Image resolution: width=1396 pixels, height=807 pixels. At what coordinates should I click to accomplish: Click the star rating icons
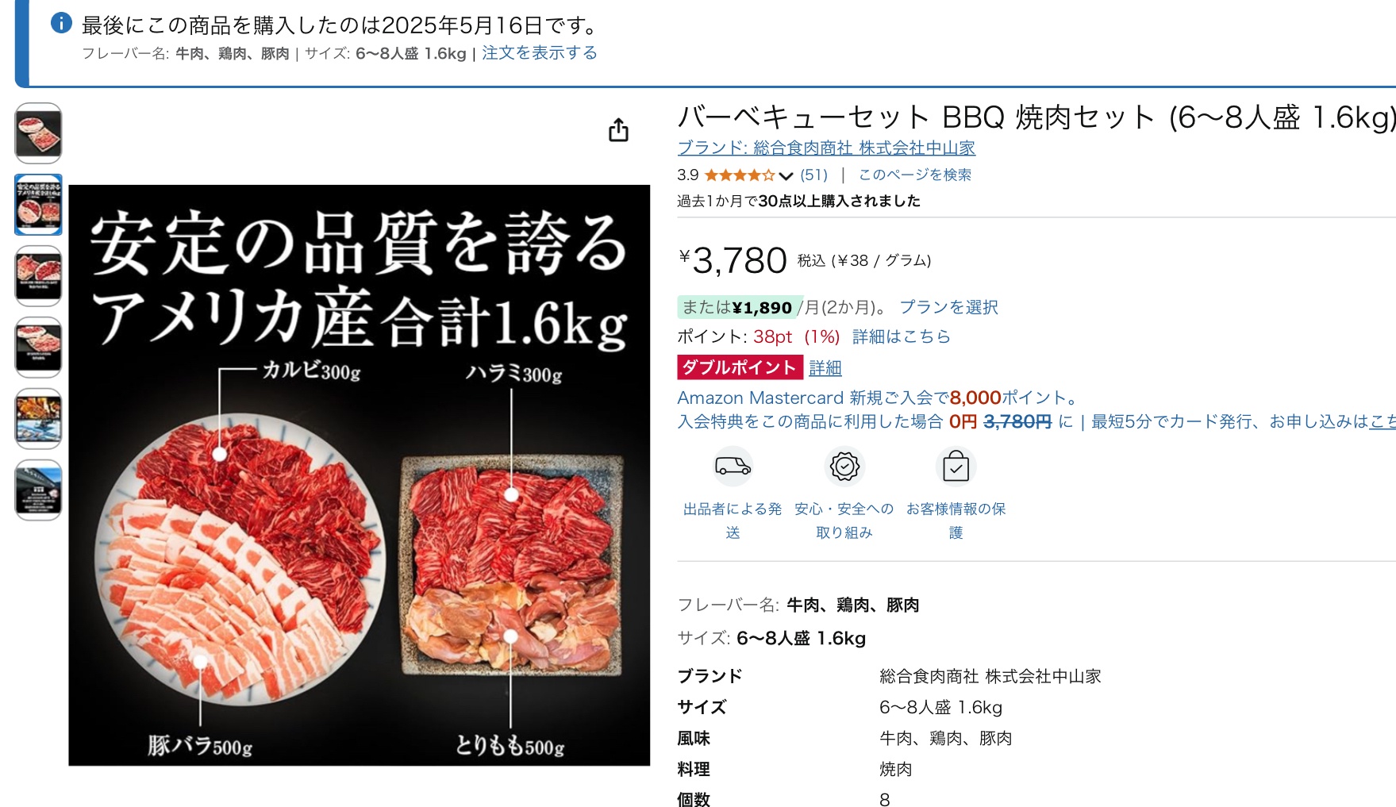[x=740, y=175]
